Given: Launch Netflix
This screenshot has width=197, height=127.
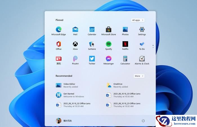Looking at the screenshot, I should pyautogui.click(x=125, y=46).
